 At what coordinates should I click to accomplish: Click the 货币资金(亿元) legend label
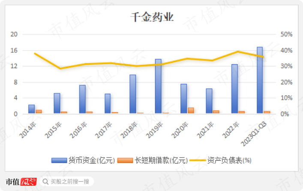coord(92,161)
